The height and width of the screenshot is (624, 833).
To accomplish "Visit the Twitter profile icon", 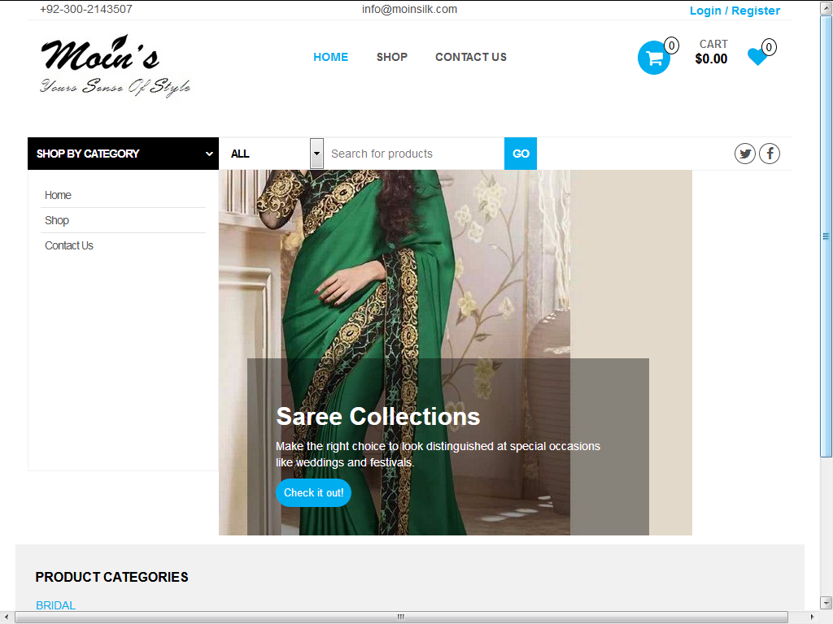I will (745, 154).
